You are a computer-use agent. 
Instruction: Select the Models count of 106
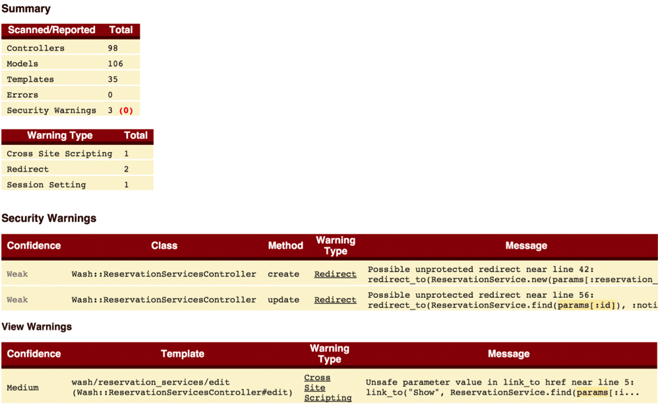115,64
